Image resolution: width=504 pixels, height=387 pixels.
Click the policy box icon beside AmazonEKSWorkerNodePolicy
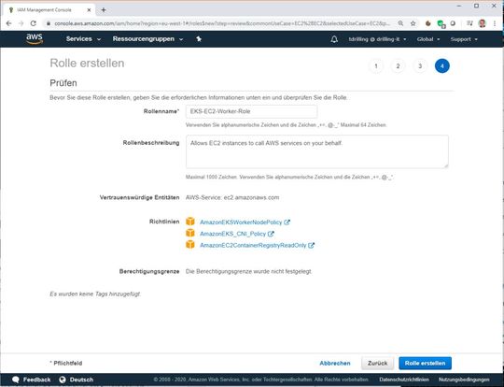(190, 222)
